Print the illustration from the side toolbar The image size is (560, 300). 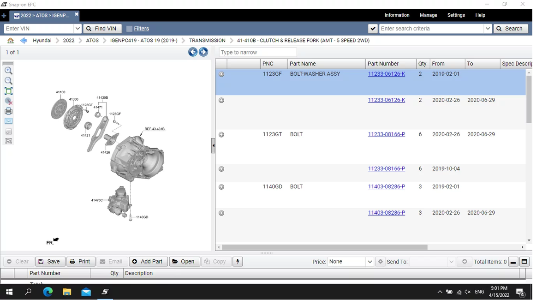point(8,111)
